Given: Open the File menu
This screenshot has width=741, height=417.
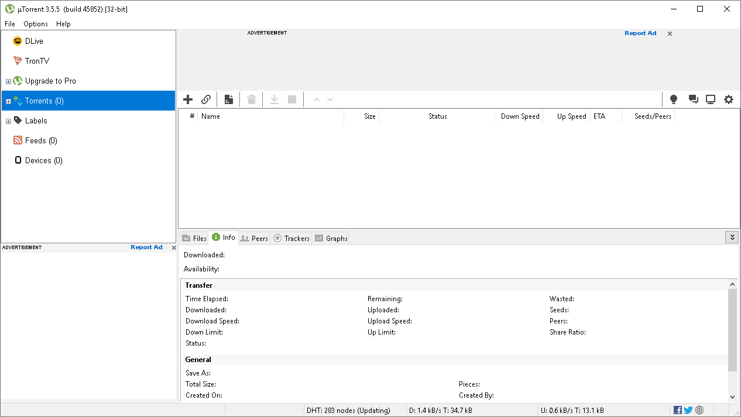Looking at the screenshot, I should click(x=10, y=24).
